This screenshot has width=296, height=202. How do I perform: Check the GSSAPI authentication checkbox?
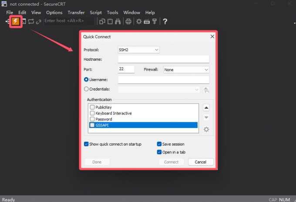[92, 125]
